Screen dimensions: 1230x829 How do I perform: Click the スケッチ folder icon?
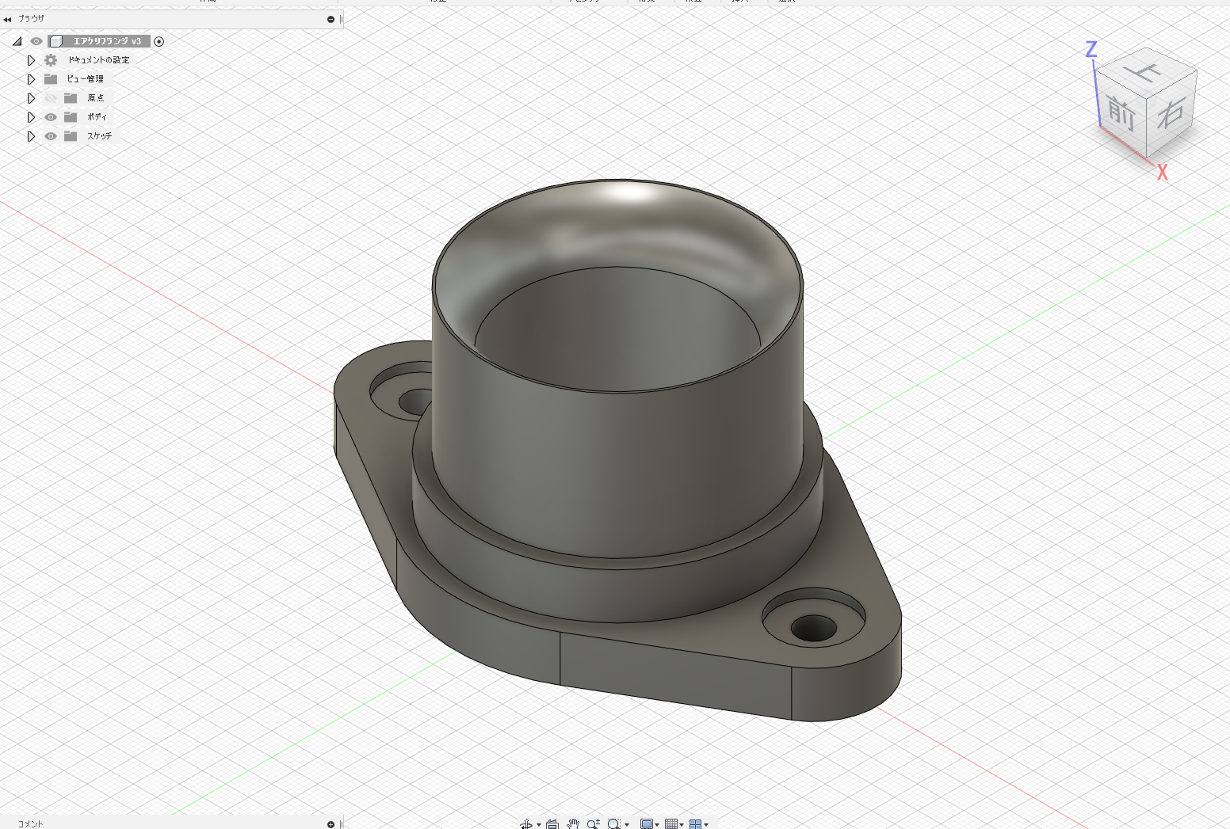click(x=71, y=136)
